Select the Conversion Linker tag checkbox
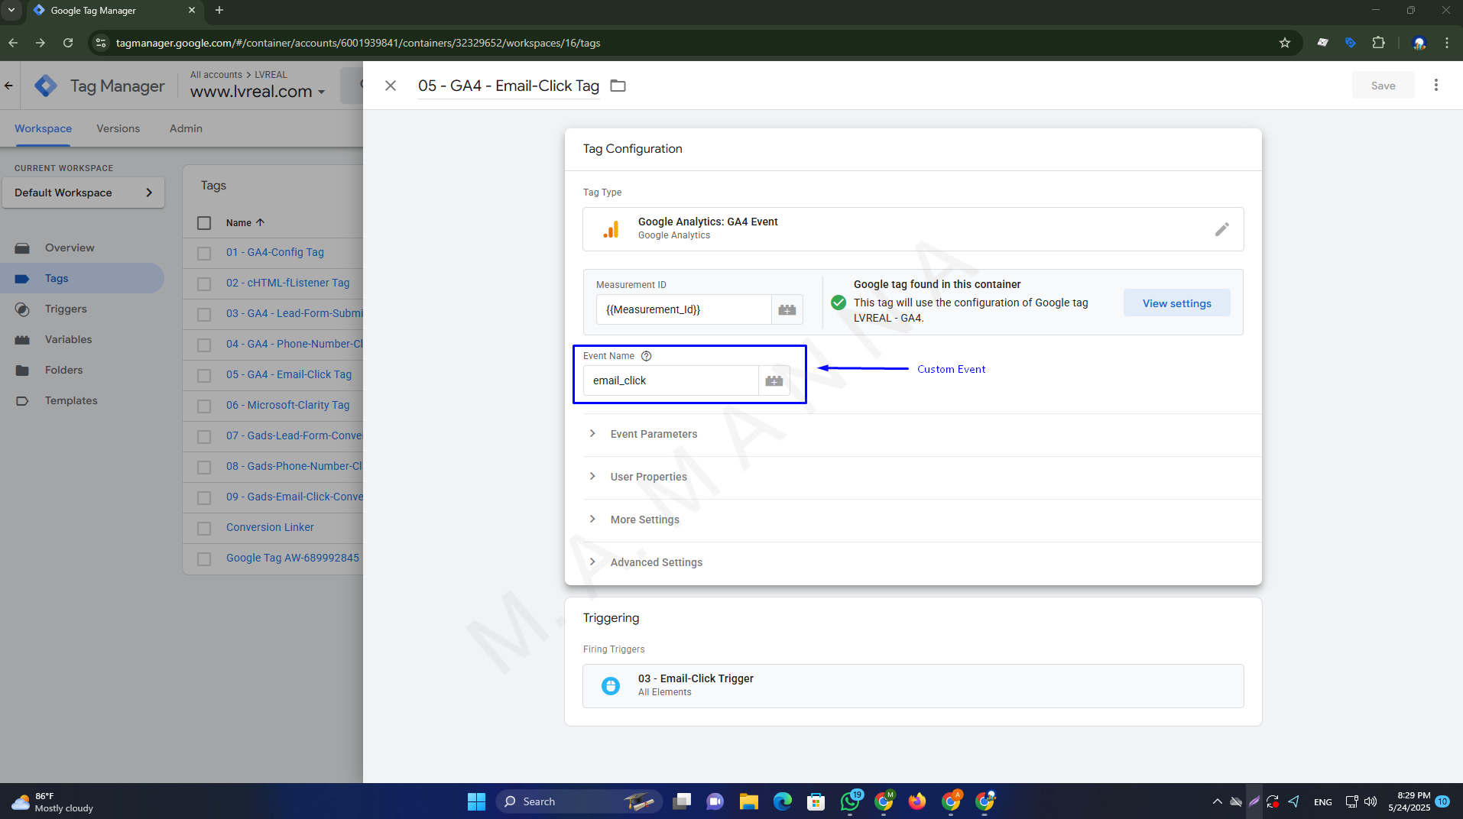 click(x=204, y=528)
